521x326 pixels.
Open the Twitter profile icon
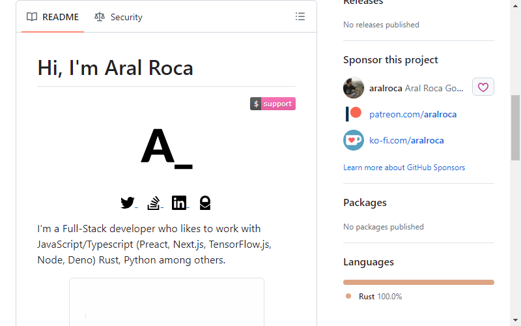pos(128,203)
